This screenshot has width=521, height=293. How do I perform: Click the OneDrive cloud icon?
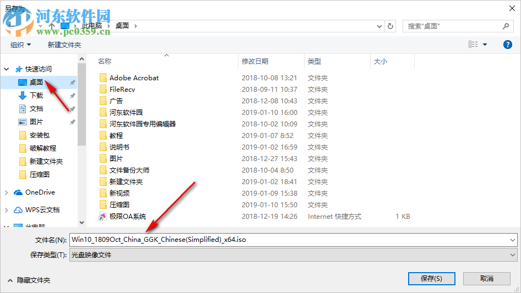(x=18, y=192)
